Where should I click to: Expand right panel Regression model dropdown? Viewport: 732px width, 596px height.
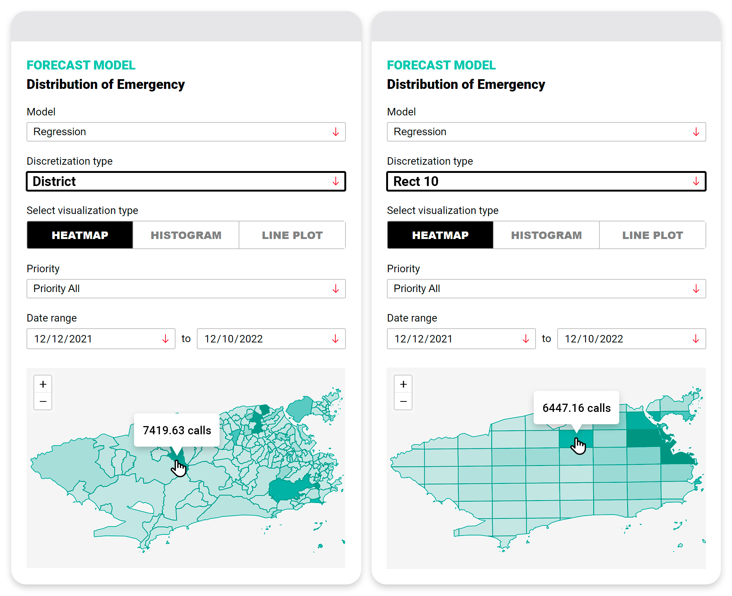tap(546, 132)
